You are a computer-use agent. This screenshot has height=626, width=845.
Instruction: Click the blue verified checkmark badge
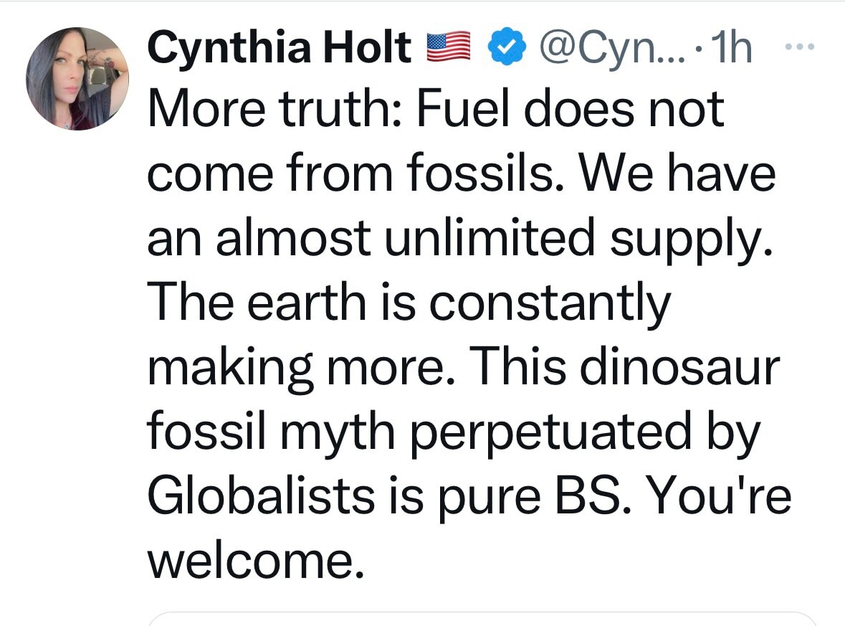[x=505, y=49]
